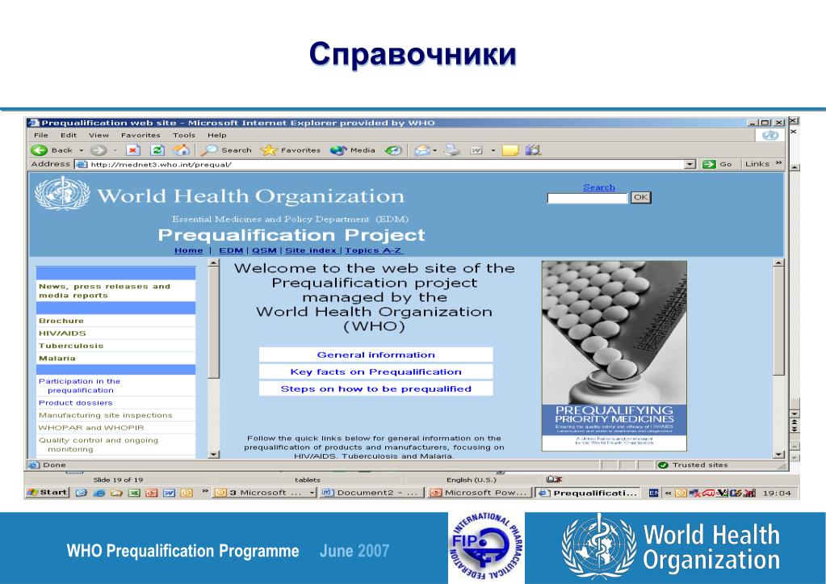Open the View menu
The image size is (826, 584).
click(99, 136)
